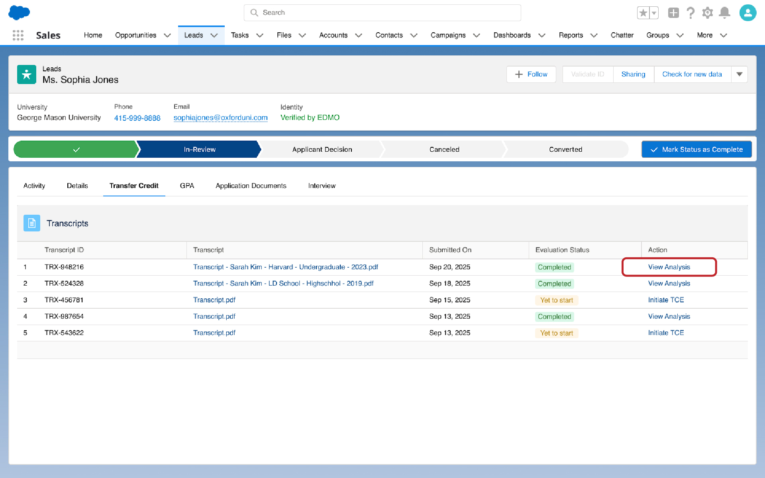Open more actions dropdown beside Check for new data

(739, 74)
